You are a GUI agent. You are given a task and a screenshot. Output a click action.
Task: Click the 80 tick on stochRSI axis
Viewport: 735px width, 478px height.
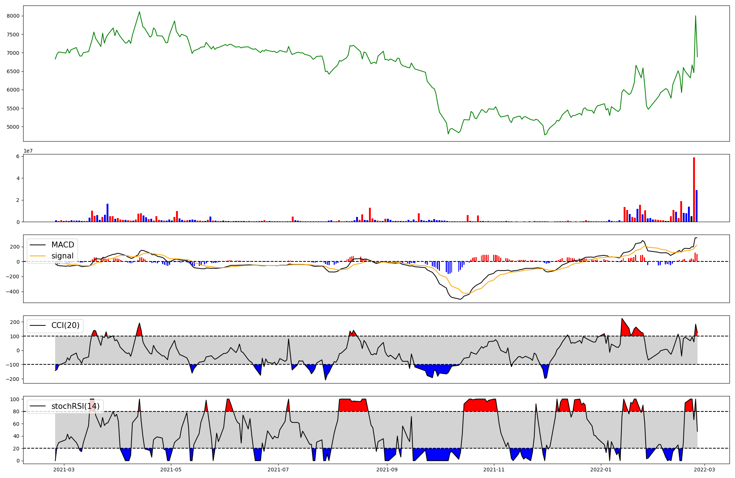16,411
